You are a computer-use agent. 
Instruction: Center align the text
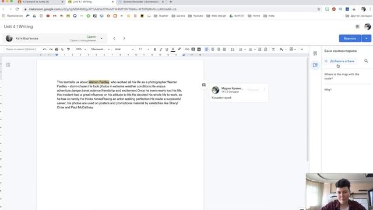pos(213,49)
